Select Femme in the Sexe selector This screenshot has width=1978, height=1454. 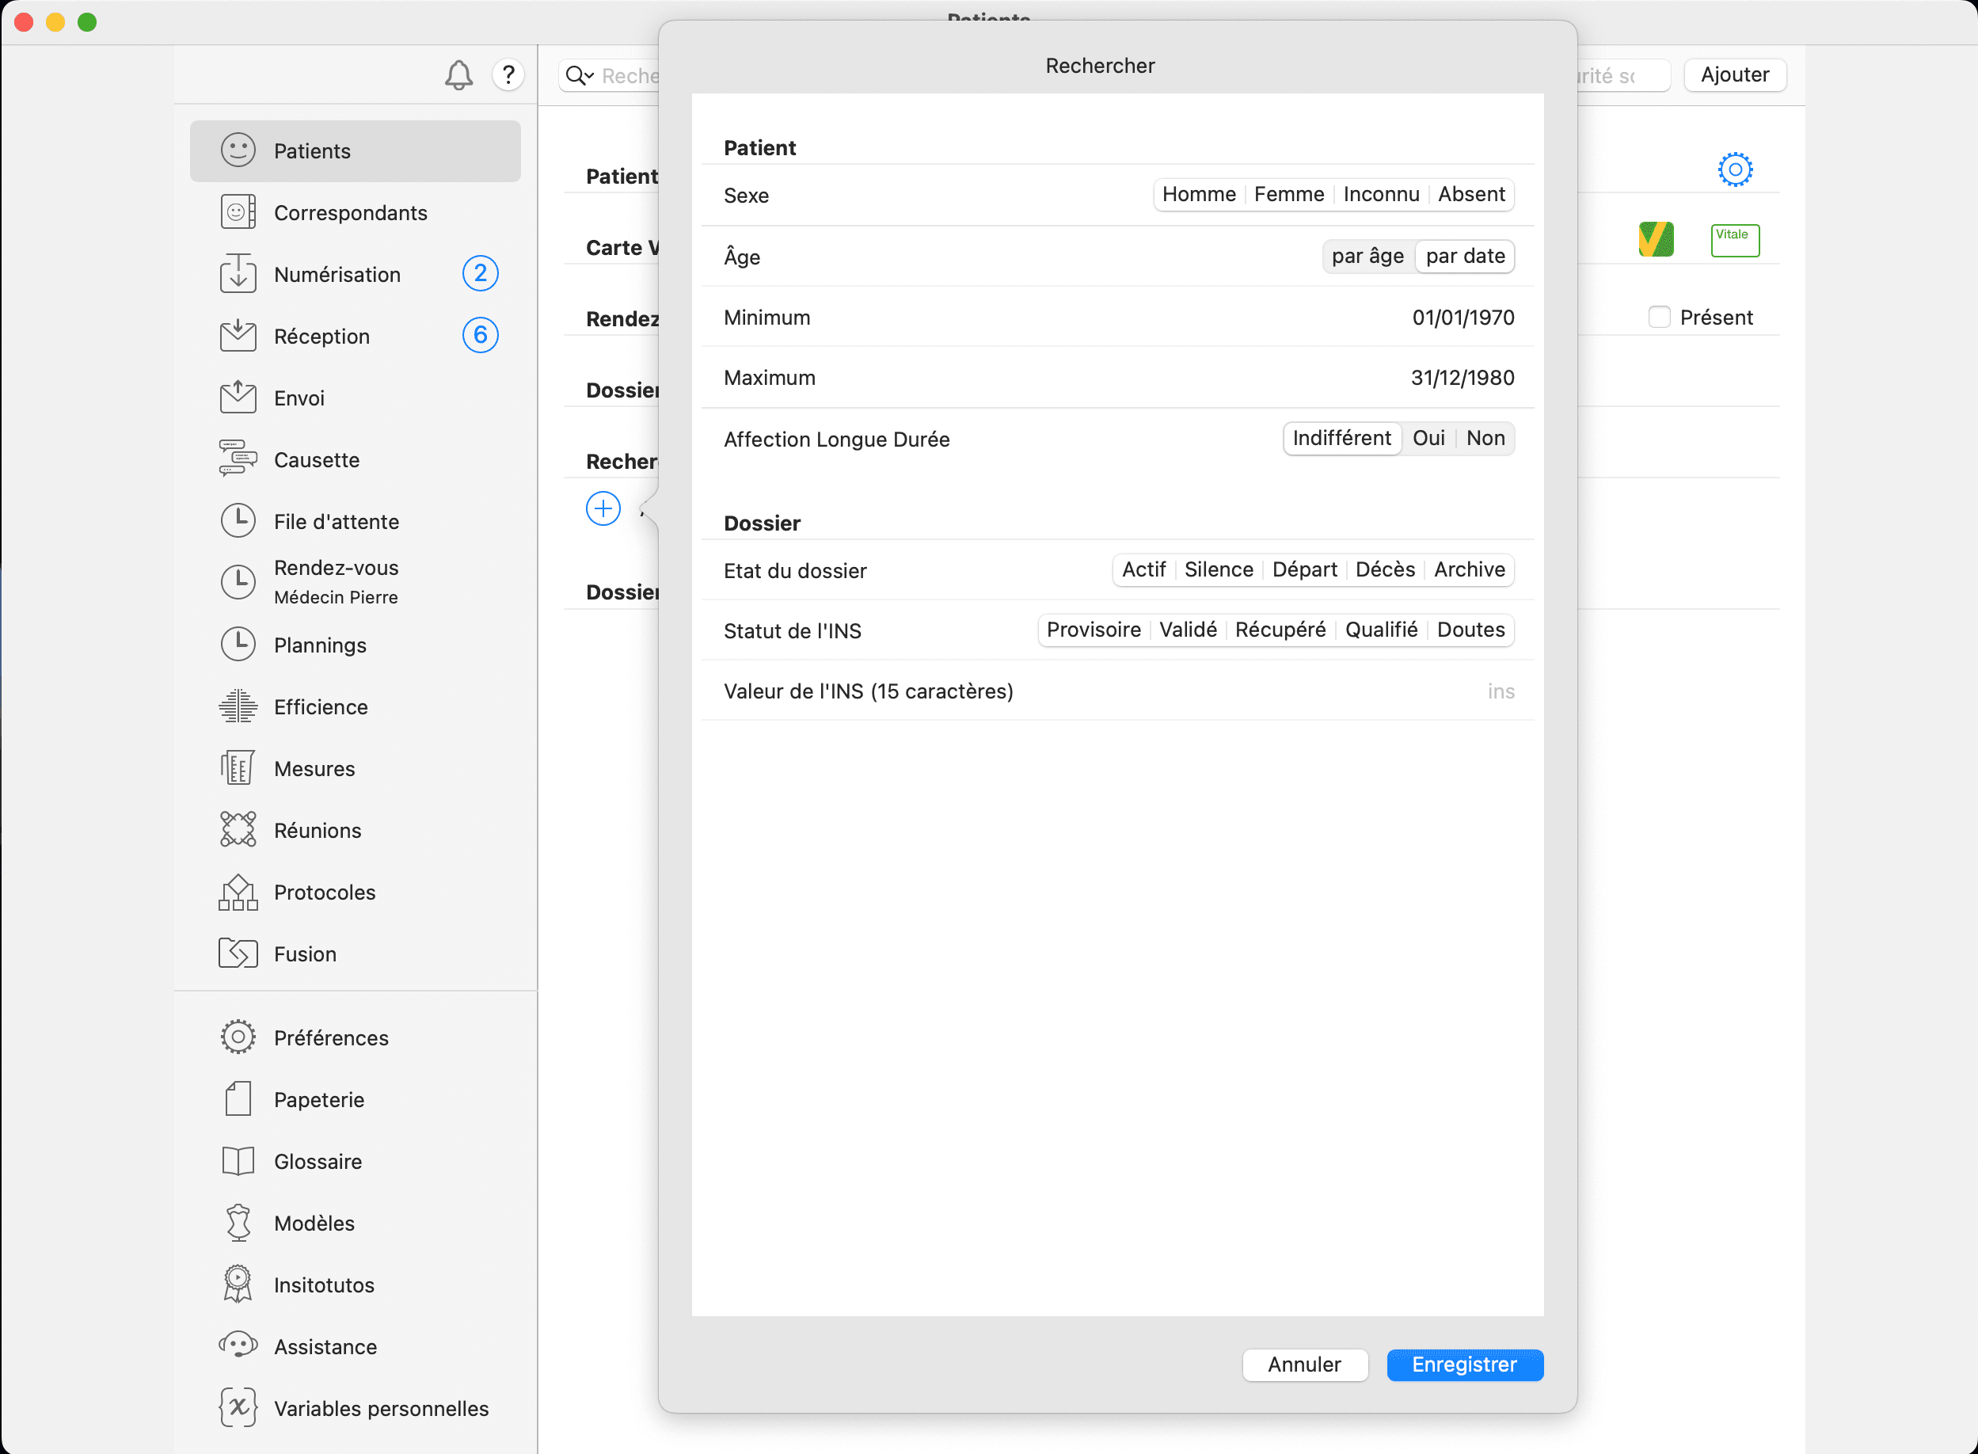[1288, 195]
